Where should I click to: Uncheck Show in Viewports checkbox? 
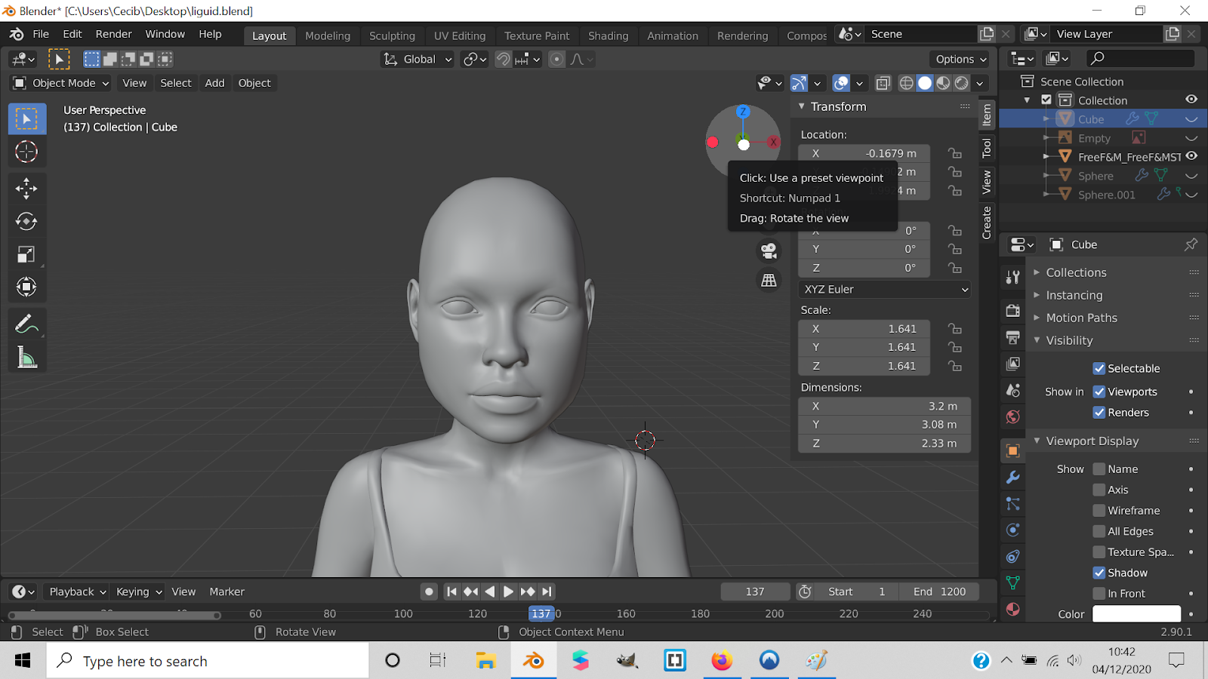pyautogui.click(x=1099, y=392)
